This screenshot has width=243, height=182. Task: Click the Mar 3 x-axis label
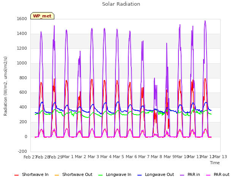coord(93,157)
